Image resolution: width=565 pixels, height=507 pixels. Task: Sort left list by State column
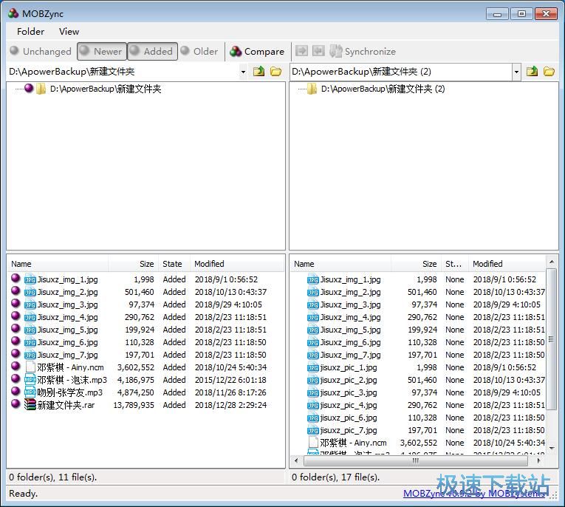174,264
